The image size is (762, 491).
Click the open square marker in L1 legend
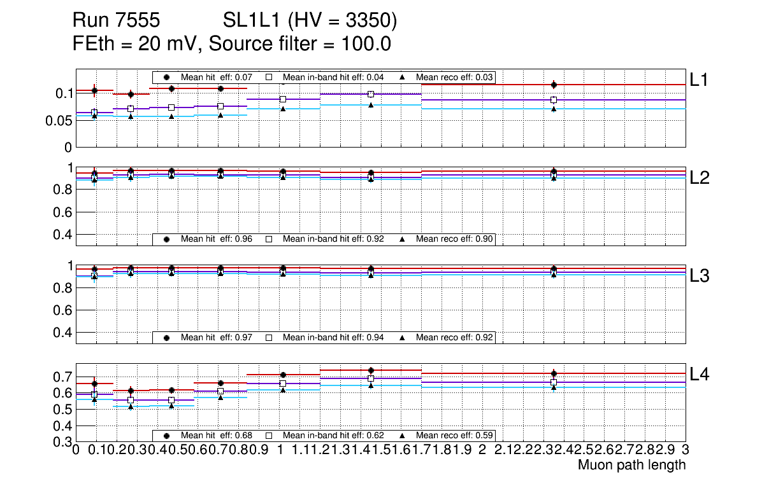[x=268, y=77]
